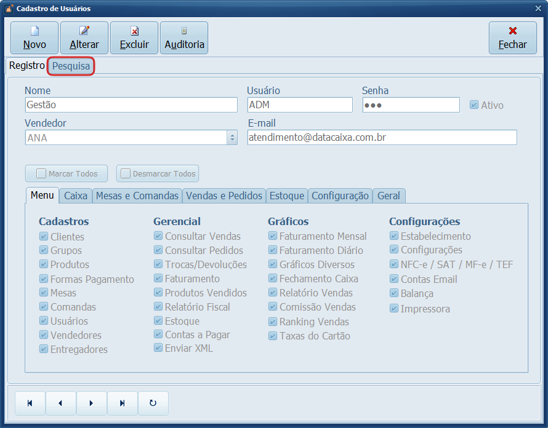Close the form with Fechar button
The width and height of the screenshot is (548, 428).
512,38
